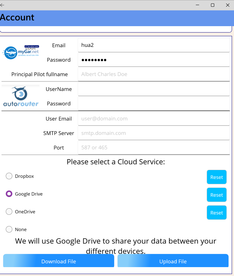
Task: Select the Google Drive radio button
Action: click(x=9, y=194)
